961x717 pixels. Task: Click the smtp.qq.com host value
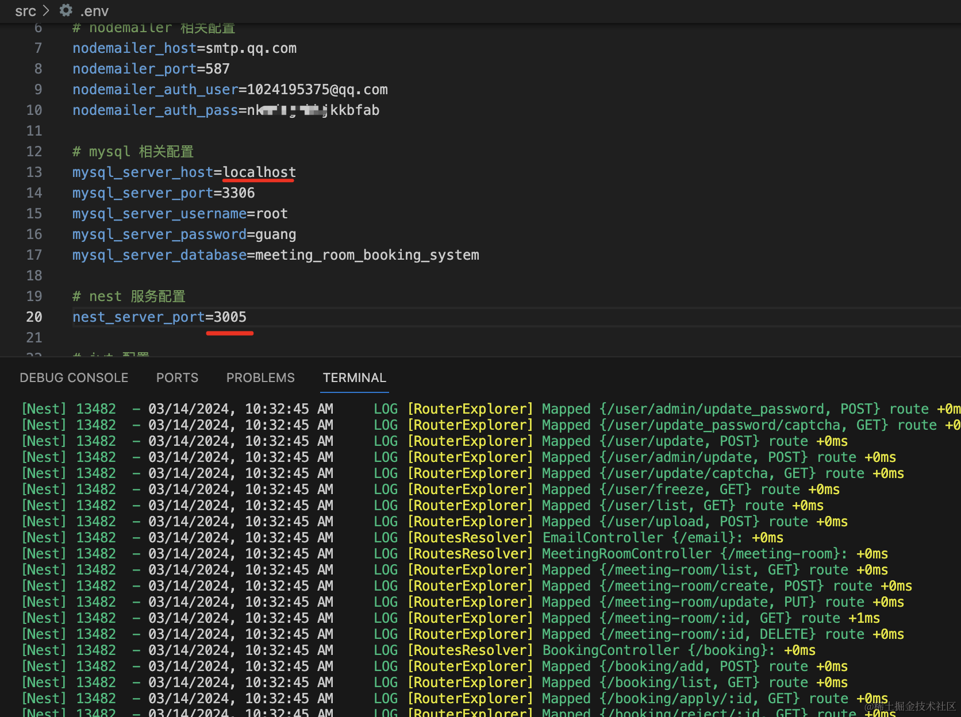(x=251, y=48)
